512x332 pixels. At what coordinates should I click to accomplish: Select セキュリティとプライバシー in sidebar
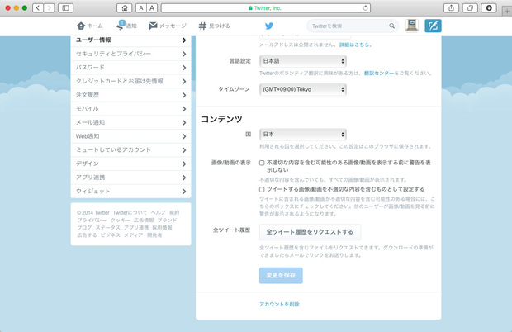point(130,54)
